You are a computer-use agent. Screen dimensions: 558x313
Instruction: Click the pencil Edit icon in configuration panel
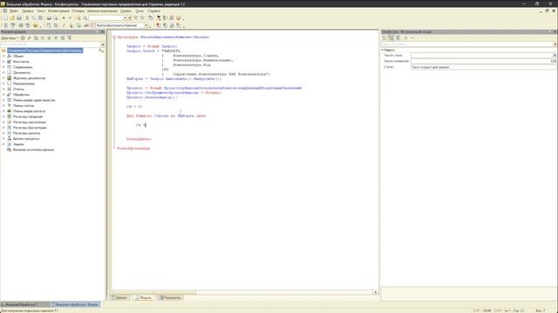click(29, 37)
